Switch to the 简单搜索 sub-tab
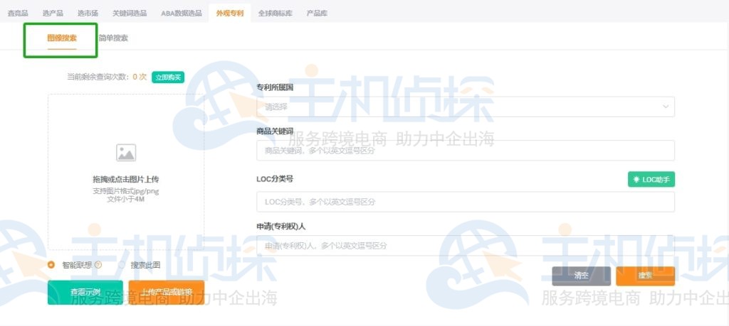The width and height of the screenshot is (729, 326). pos(113,38)
